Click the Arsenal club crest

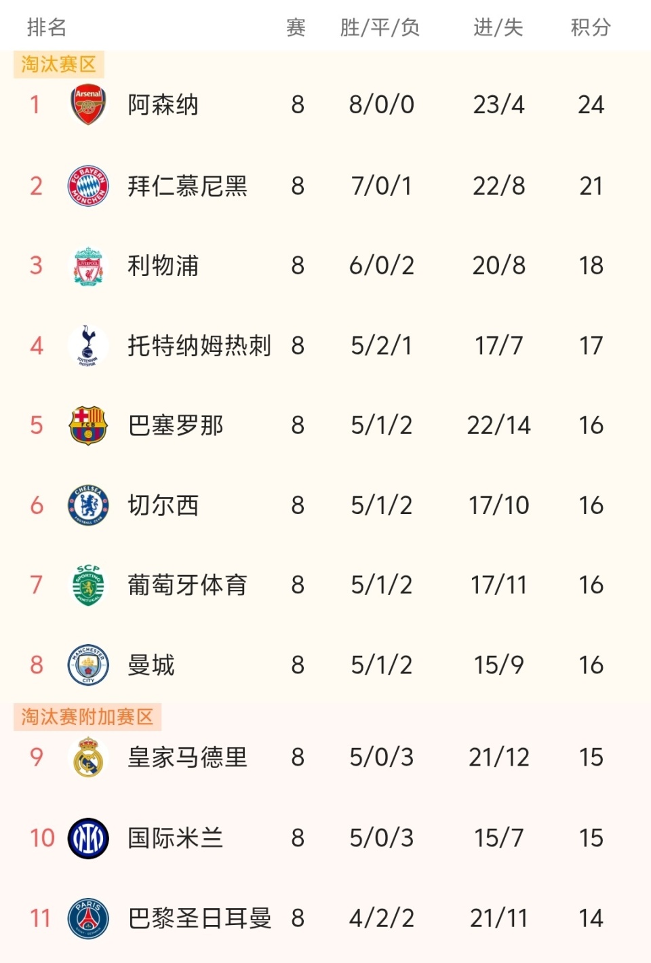[88, 105]
